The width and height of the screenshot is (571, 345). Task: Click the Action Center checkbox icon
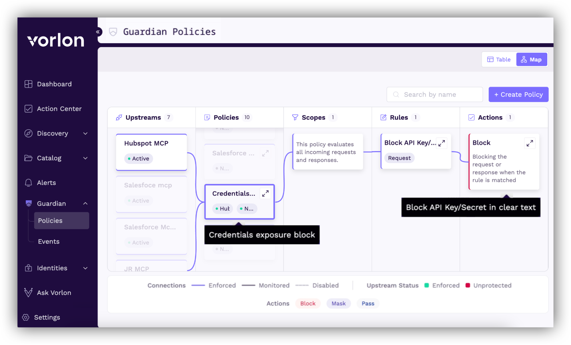point(28,109)
